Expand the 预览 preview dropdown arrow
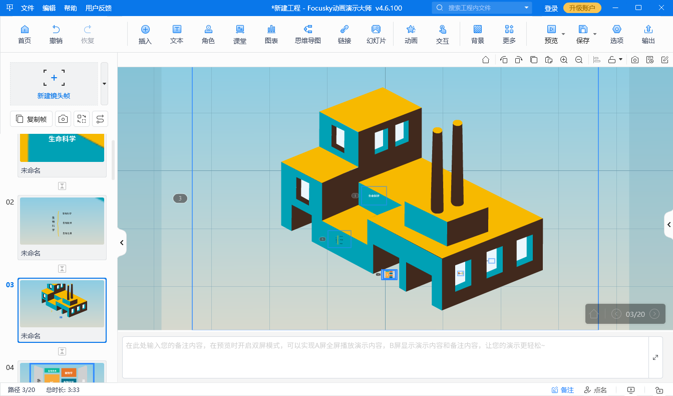The image size is (673, 396). click(x=563, y=34)
